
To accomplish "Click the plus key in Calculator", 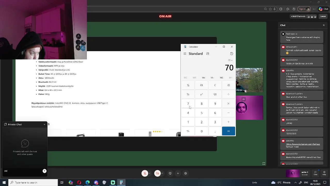I will click(x=228, y=122).
